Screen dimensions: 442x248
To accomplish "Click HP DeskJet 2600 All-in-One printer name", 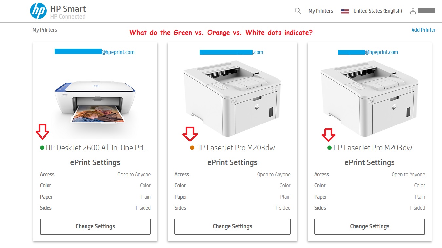I will pyautogui.click(x=97, y=148).
